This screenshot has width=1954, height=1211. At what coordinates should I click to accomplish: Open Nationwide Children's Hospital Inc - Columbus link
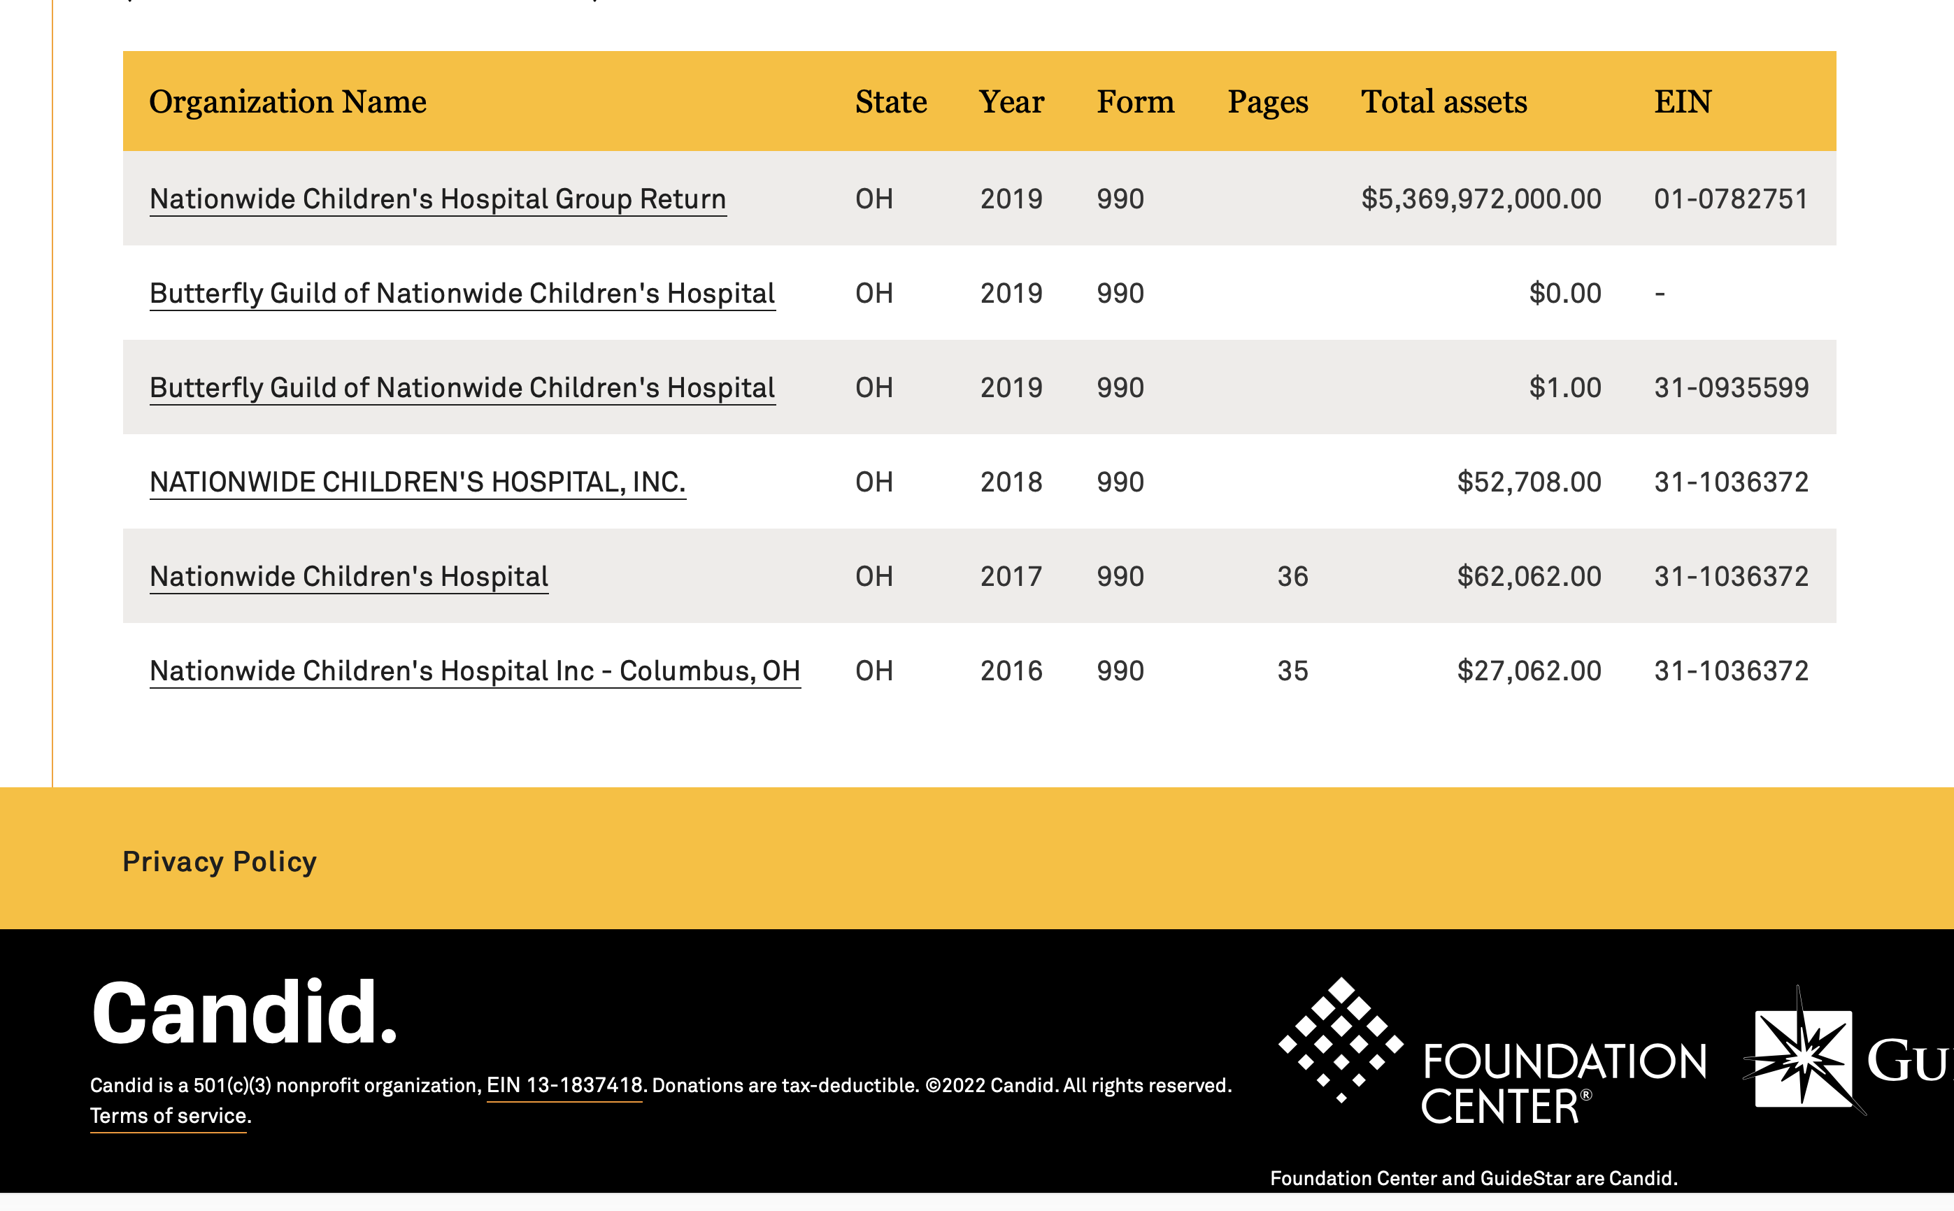coord(474,671)
